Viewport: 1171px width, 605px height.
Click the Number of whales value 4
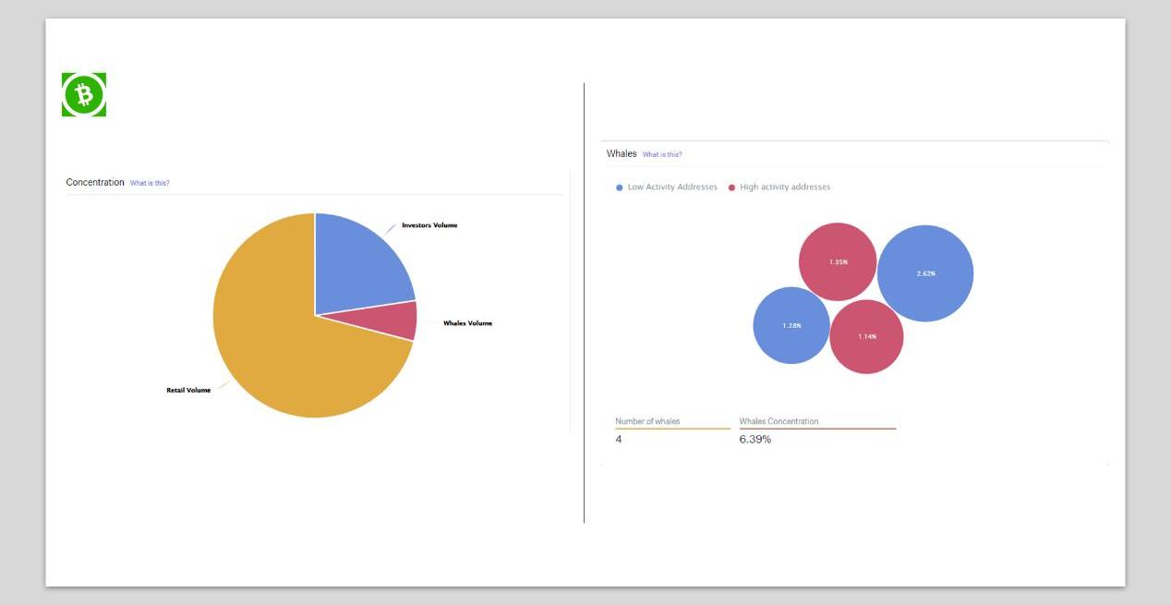(619, 440)
